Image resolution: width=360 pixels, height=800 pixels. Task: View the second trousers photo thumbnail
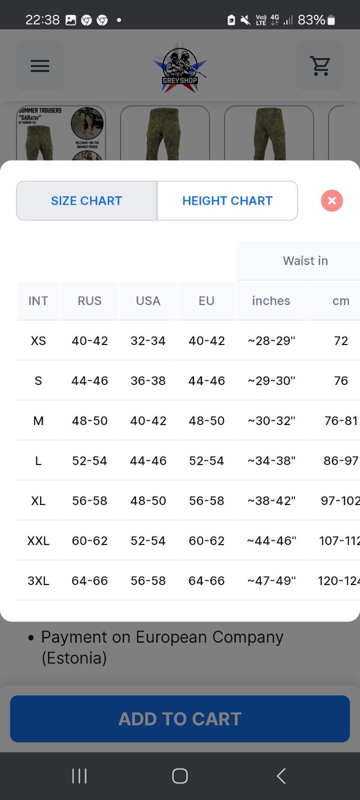coord(164,133)
